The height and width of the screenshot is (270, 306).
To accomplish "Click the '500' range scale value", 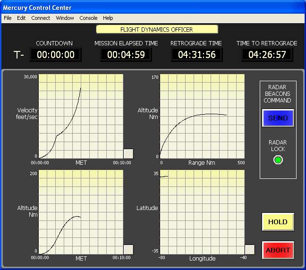I will [x=241, y=163].
